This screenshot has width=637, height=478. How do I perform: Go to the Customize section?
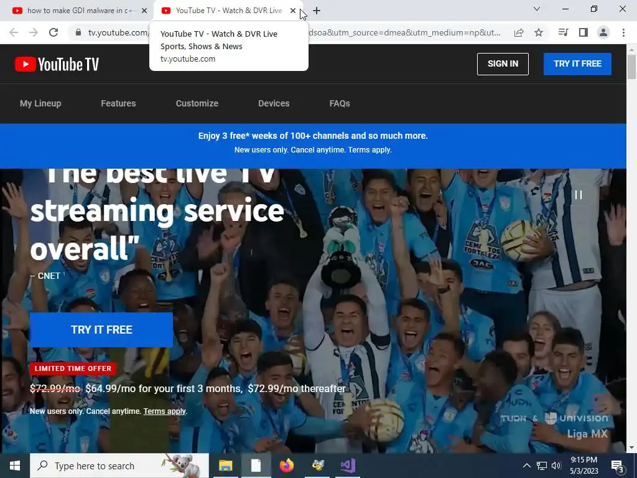(x=197, y=104)
